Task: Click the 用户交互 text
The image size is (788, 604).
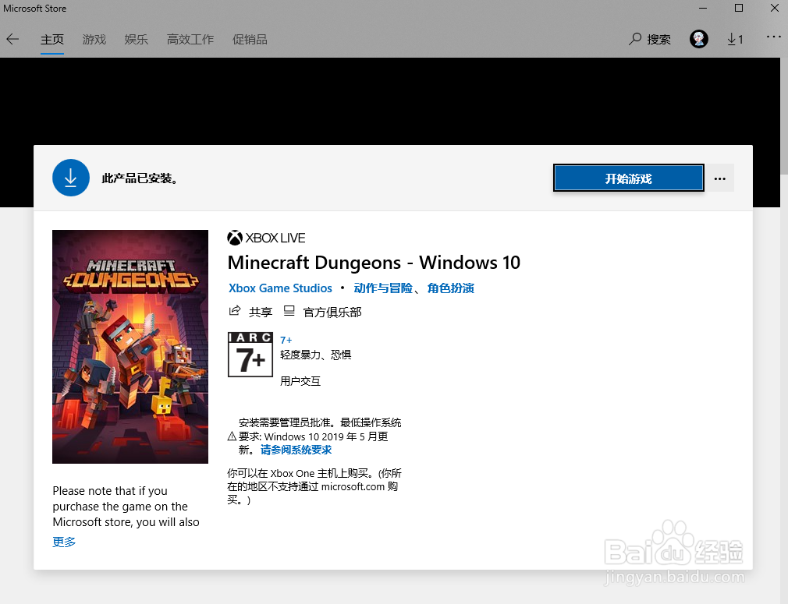Action: point(300,381)
